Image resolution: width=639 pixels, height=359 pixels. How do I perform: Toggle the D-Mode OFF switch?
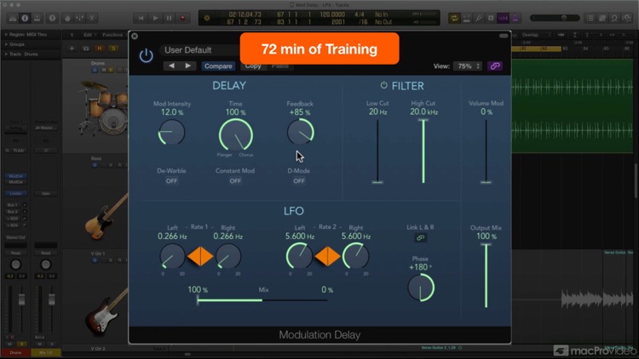(299, 181)
